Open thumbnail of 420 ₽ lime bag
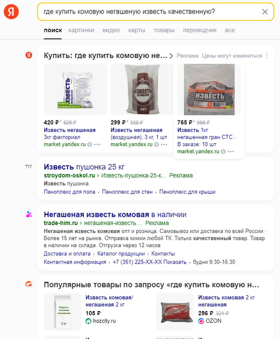The width and height of the screenshot is (280, 339). pyautogui.click(x=75, y=89)
